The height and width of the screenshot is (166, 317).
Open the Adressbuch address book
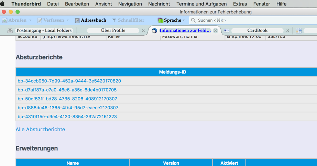point(90,20)
